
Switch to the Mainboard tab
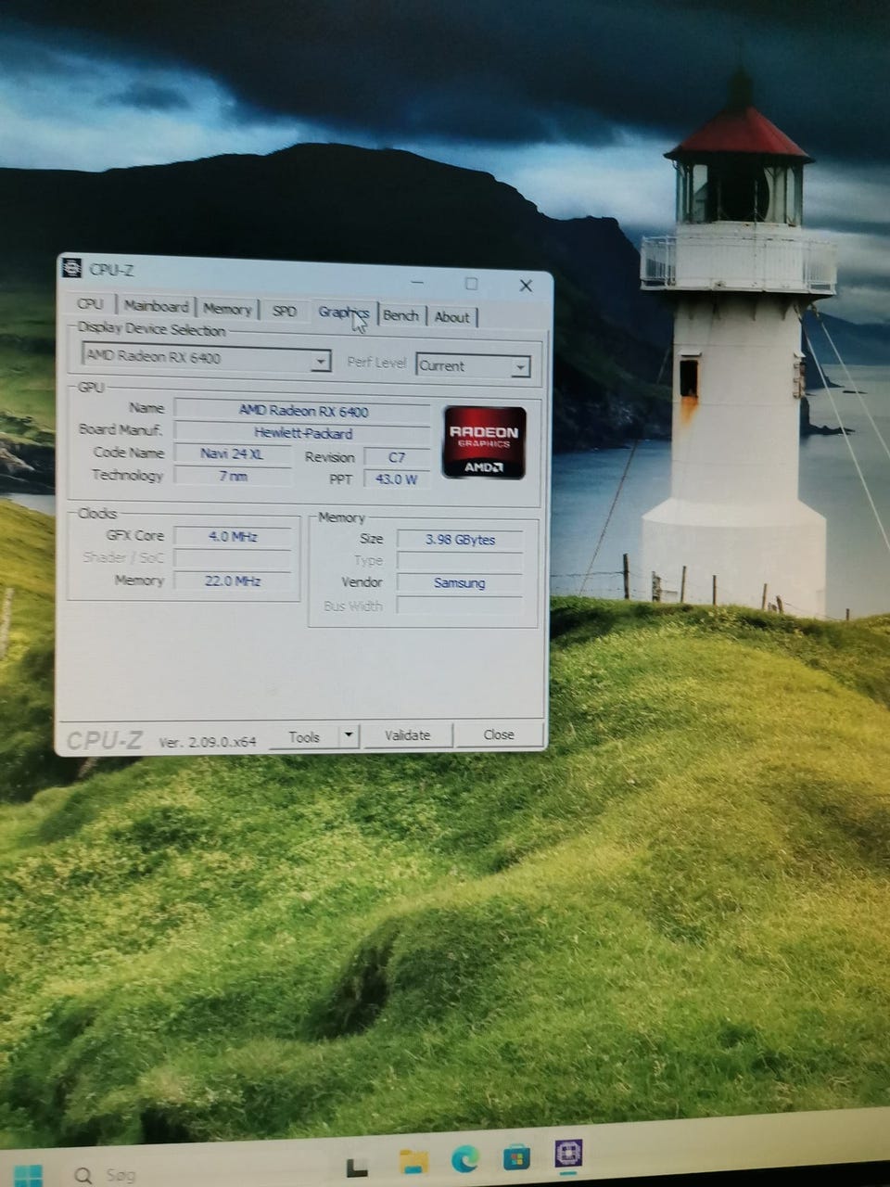(156, 306)
